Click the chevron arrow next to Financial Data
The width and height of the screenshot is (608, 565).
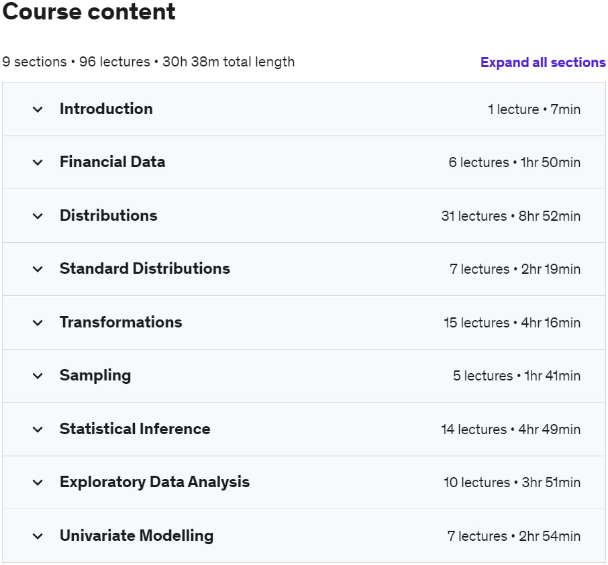tap(38, 162)
